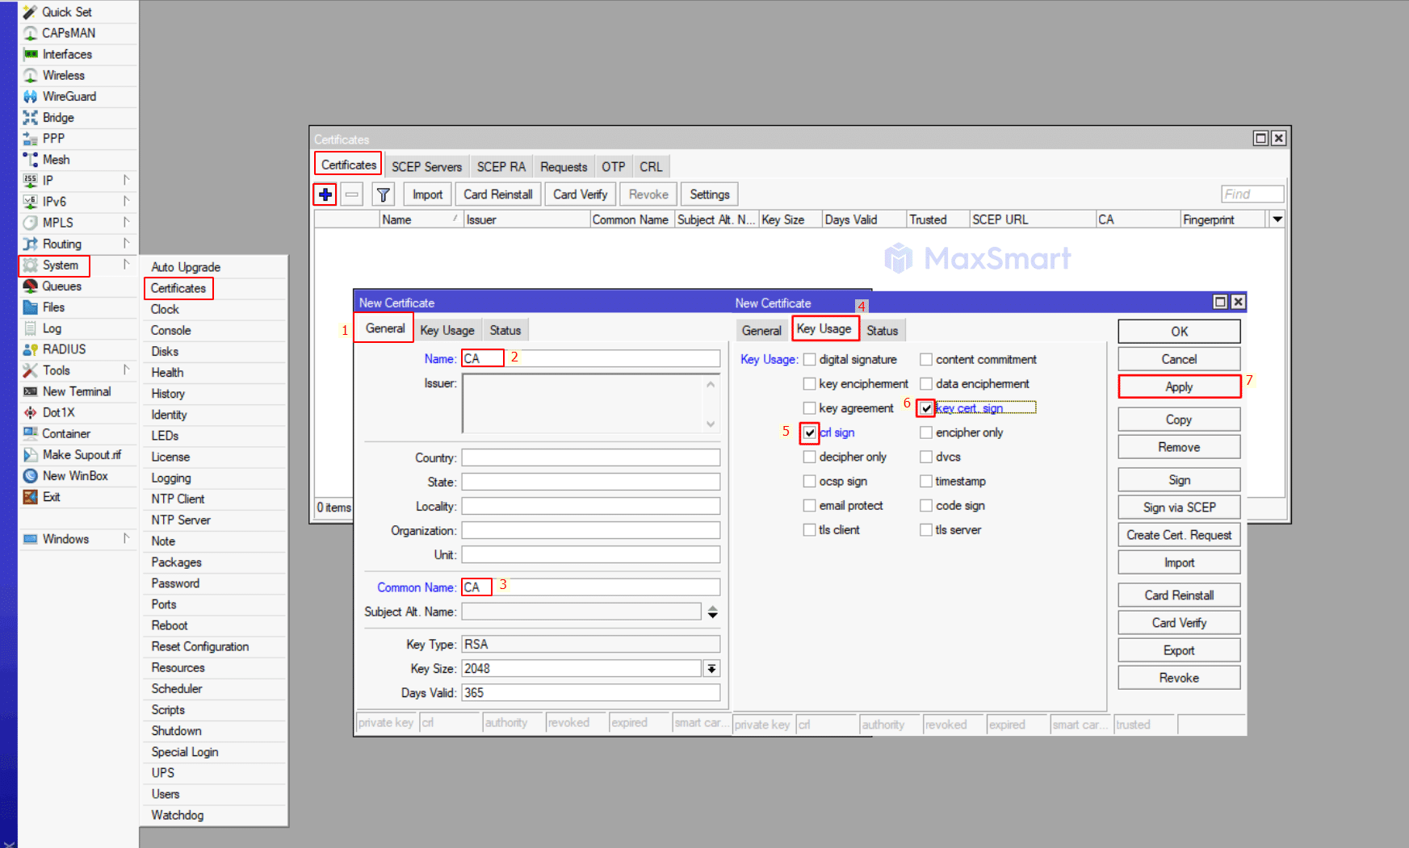Click the Common Name field

(x=590, y=587)
